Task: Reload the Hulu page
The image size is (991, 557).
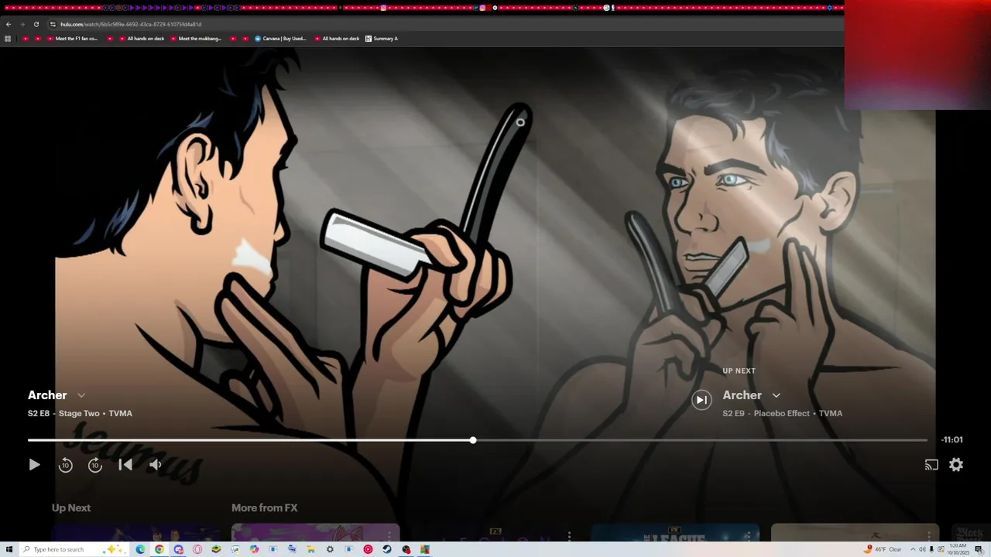Action: [36, 24]
